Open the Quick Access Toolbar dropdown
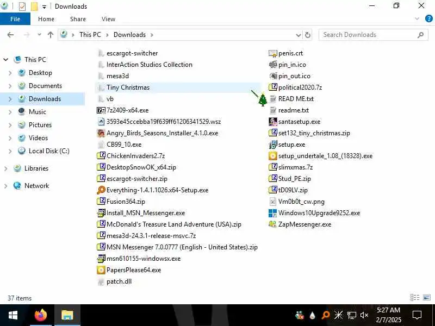 [44, 7]
